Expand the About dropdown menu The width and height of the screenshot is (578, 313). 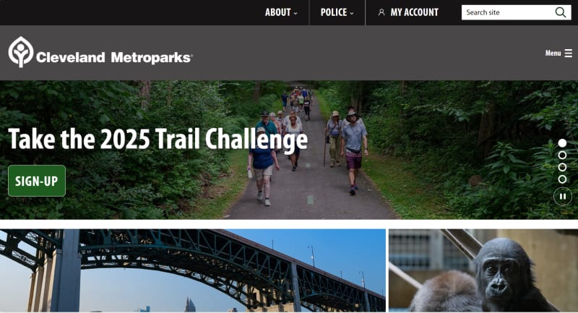coord(281,12)
